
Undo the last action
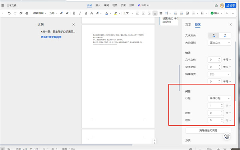click(9, 13)
